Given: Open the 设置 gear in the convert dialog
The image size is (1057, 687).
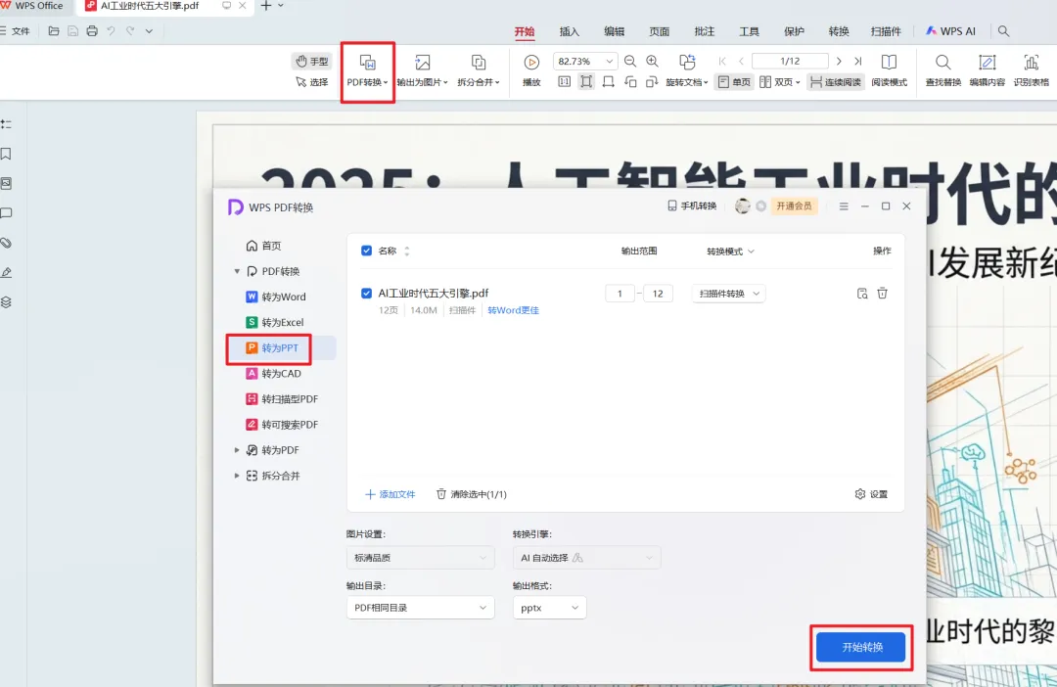Looking at the screenshot, I should 871,494.
